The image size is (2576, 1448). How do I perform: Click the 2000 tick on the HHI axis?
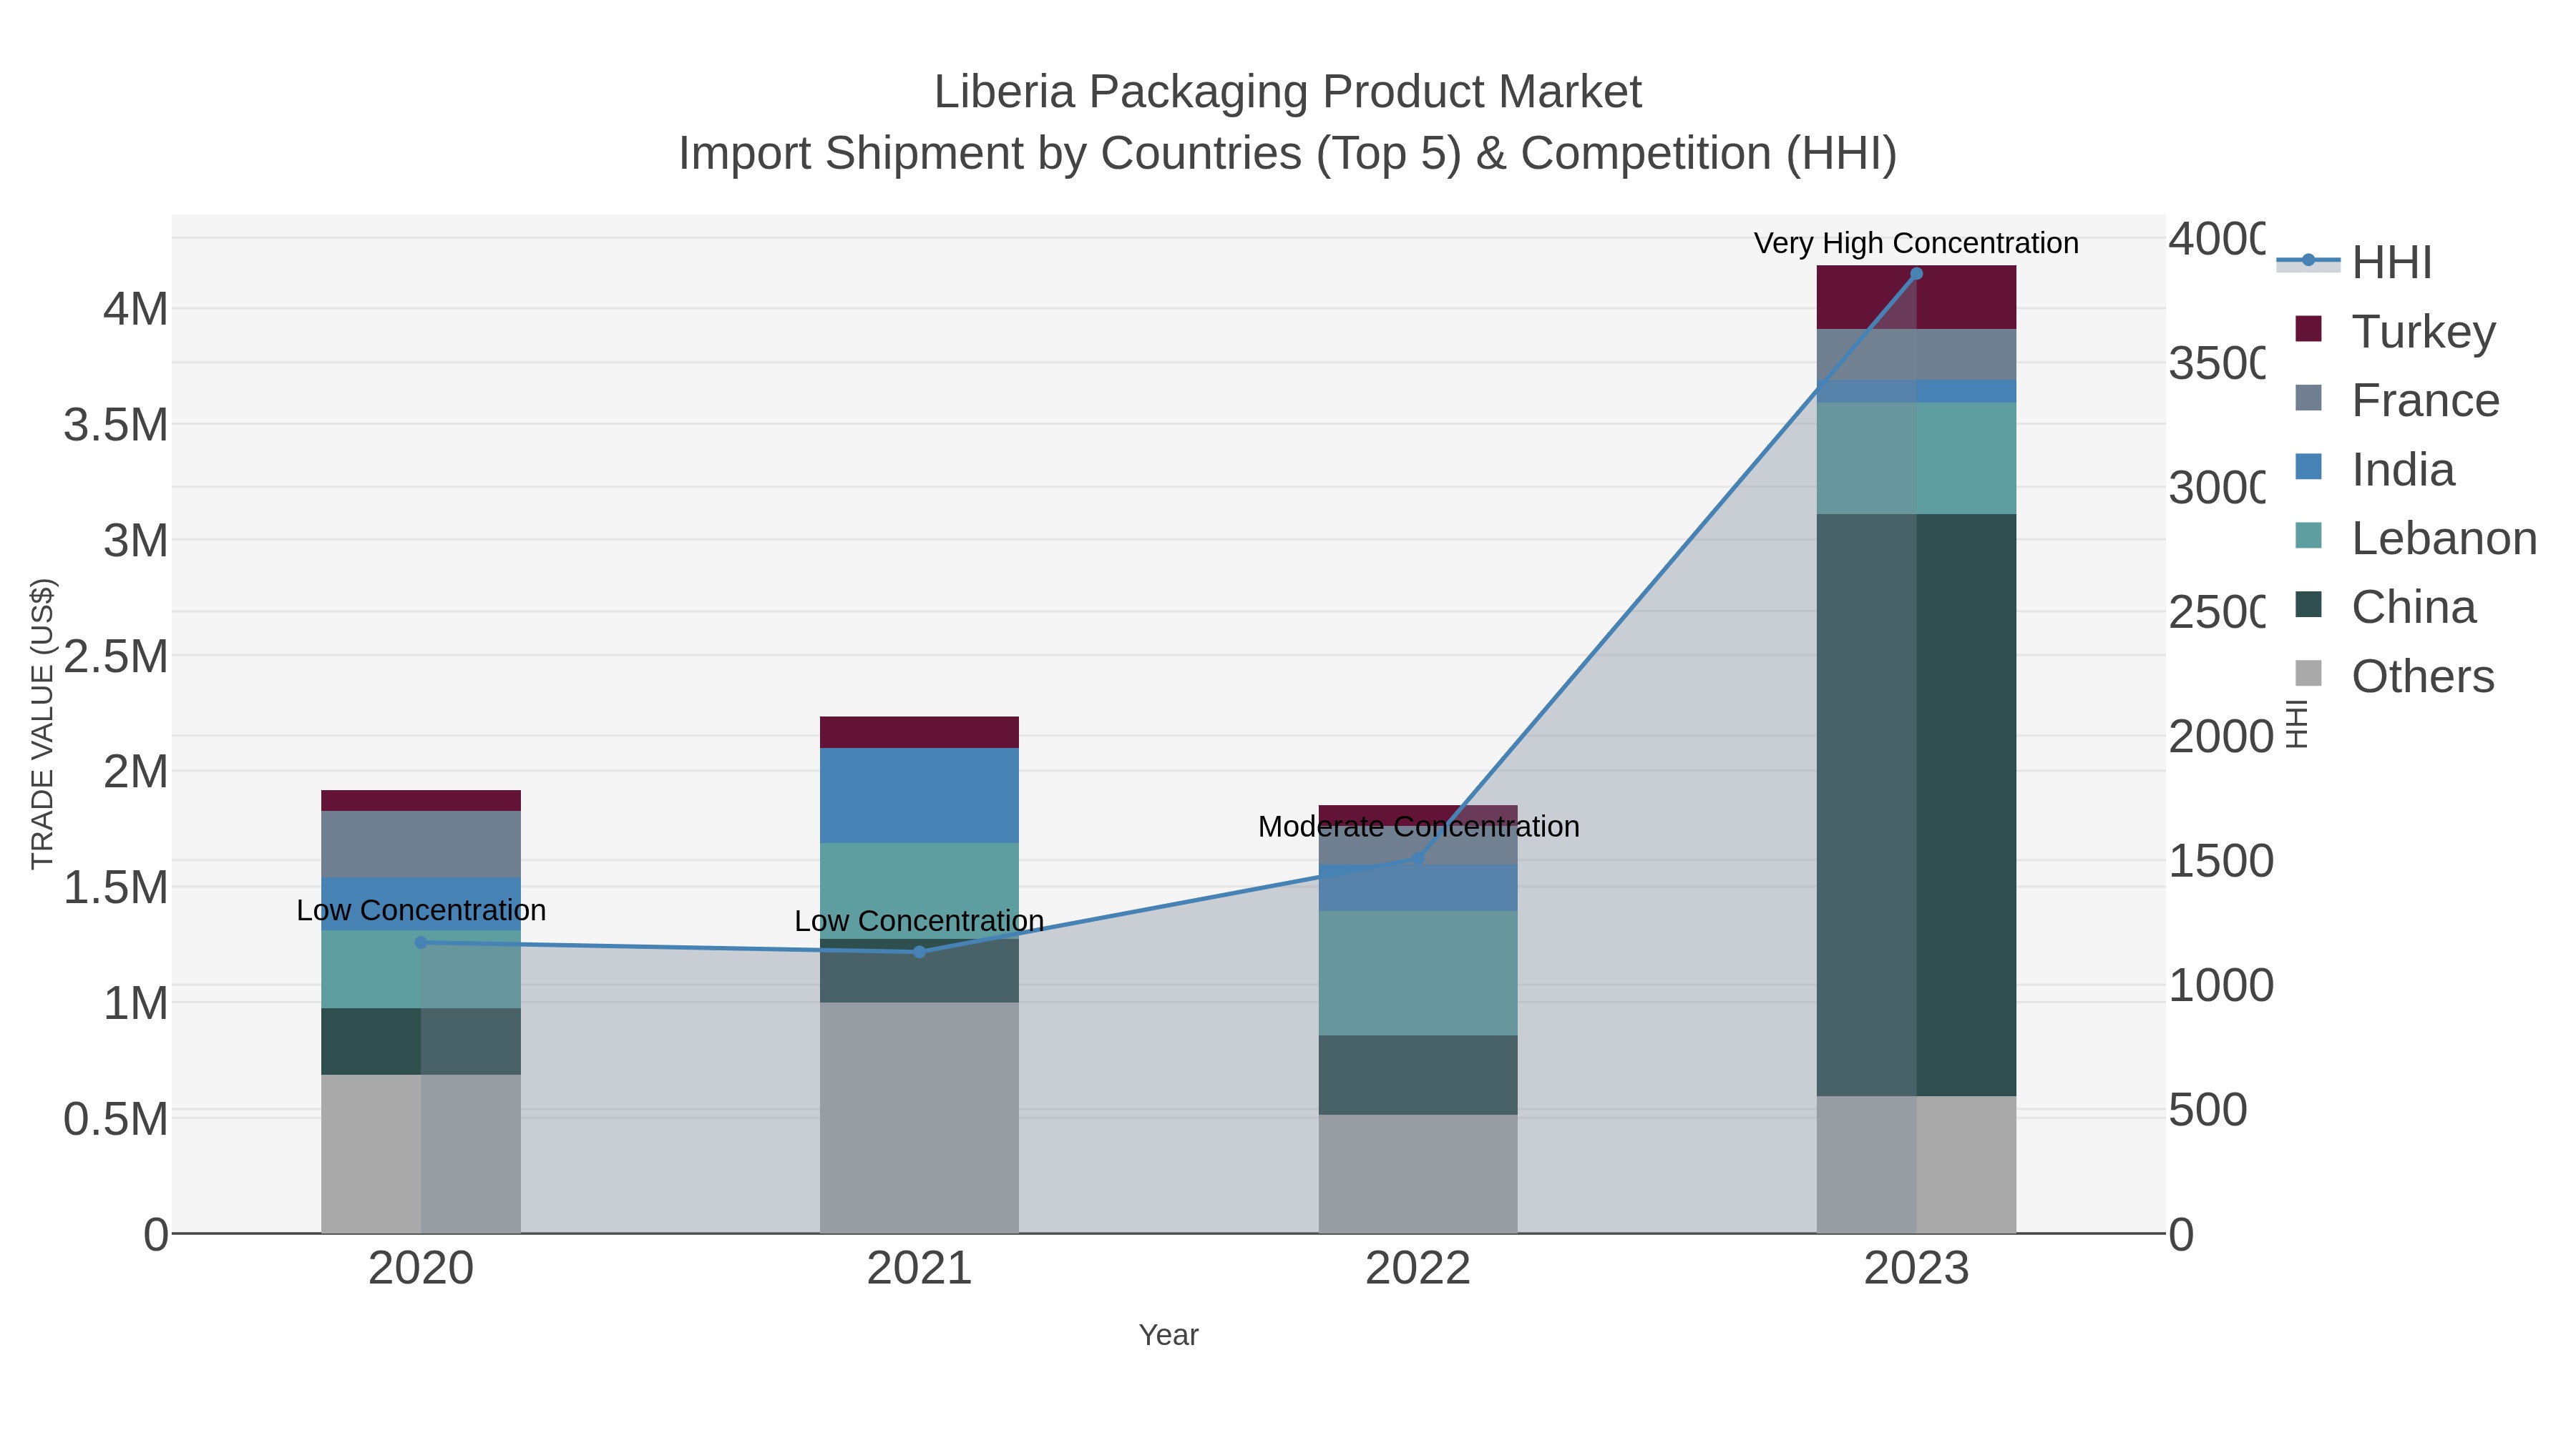pyautogui.click(x=2221, y=737)
